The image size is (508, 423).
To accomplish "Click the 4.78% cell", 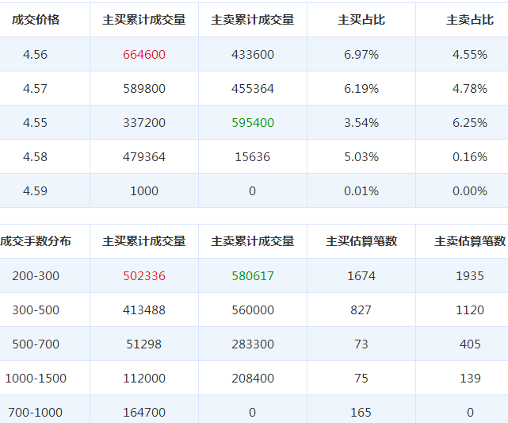I will coord(470,89).
